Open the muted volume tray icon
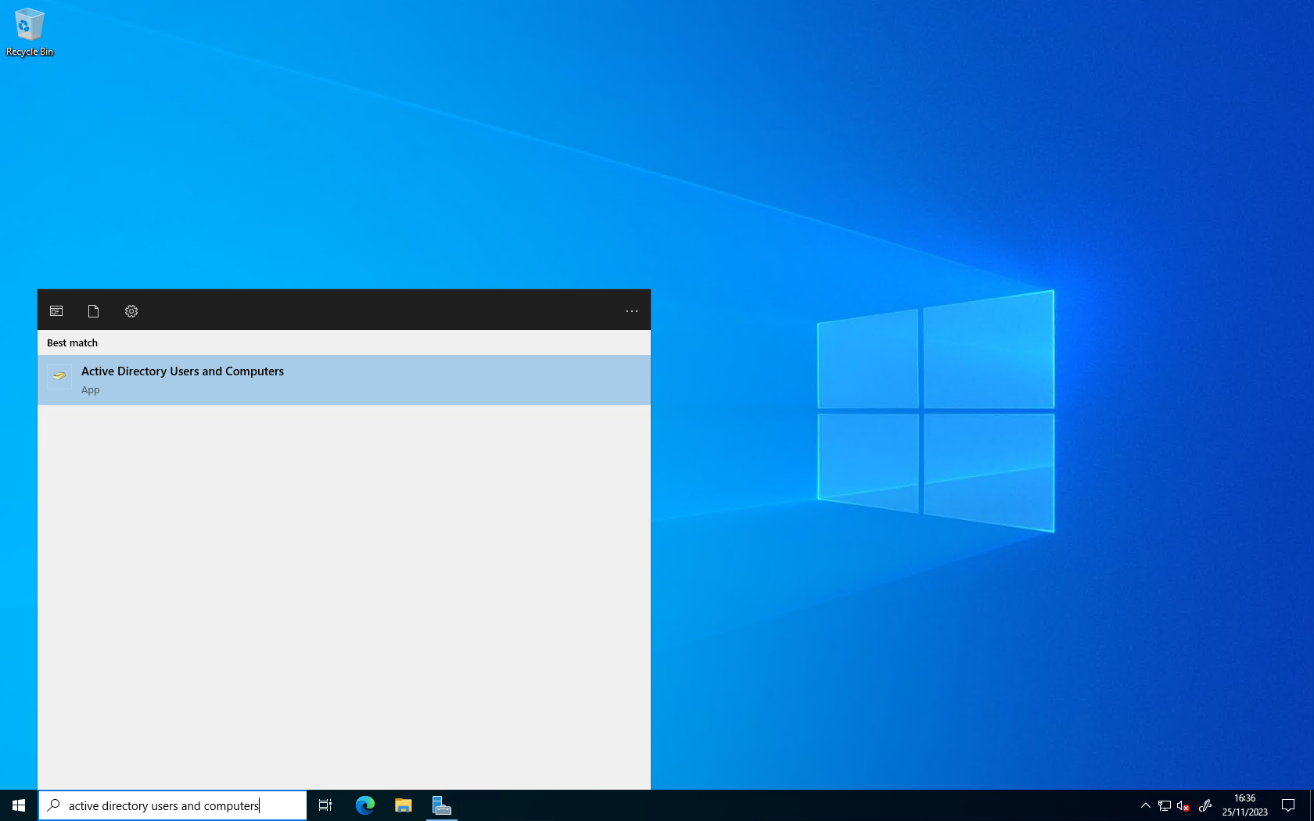The image size is (1314, 821). [x=1183, y=805]
